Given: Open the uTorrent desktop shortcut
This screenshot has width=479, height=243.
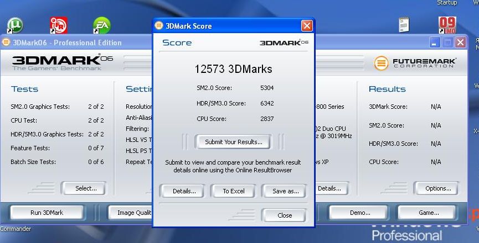Looking at the screenshot, I should tap(14, 25).
